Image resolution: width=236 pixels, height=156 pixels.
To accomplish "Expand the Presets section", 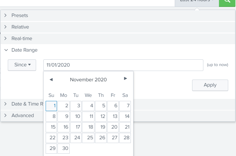I will coord(20,15).
